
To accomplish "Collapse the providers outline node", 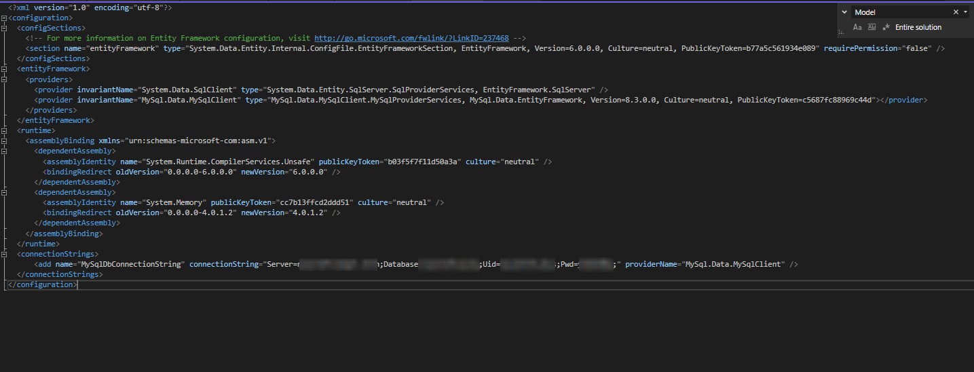I will coord(5,79).
